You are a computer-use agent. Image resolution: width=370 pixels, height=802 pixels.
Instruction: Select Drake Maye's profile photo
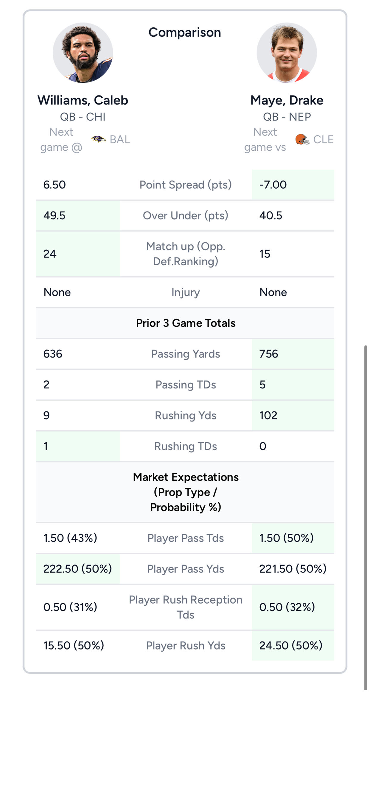[287, 53]
